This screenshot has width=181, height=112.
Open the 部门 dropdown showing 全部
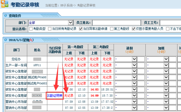point(70,23)
